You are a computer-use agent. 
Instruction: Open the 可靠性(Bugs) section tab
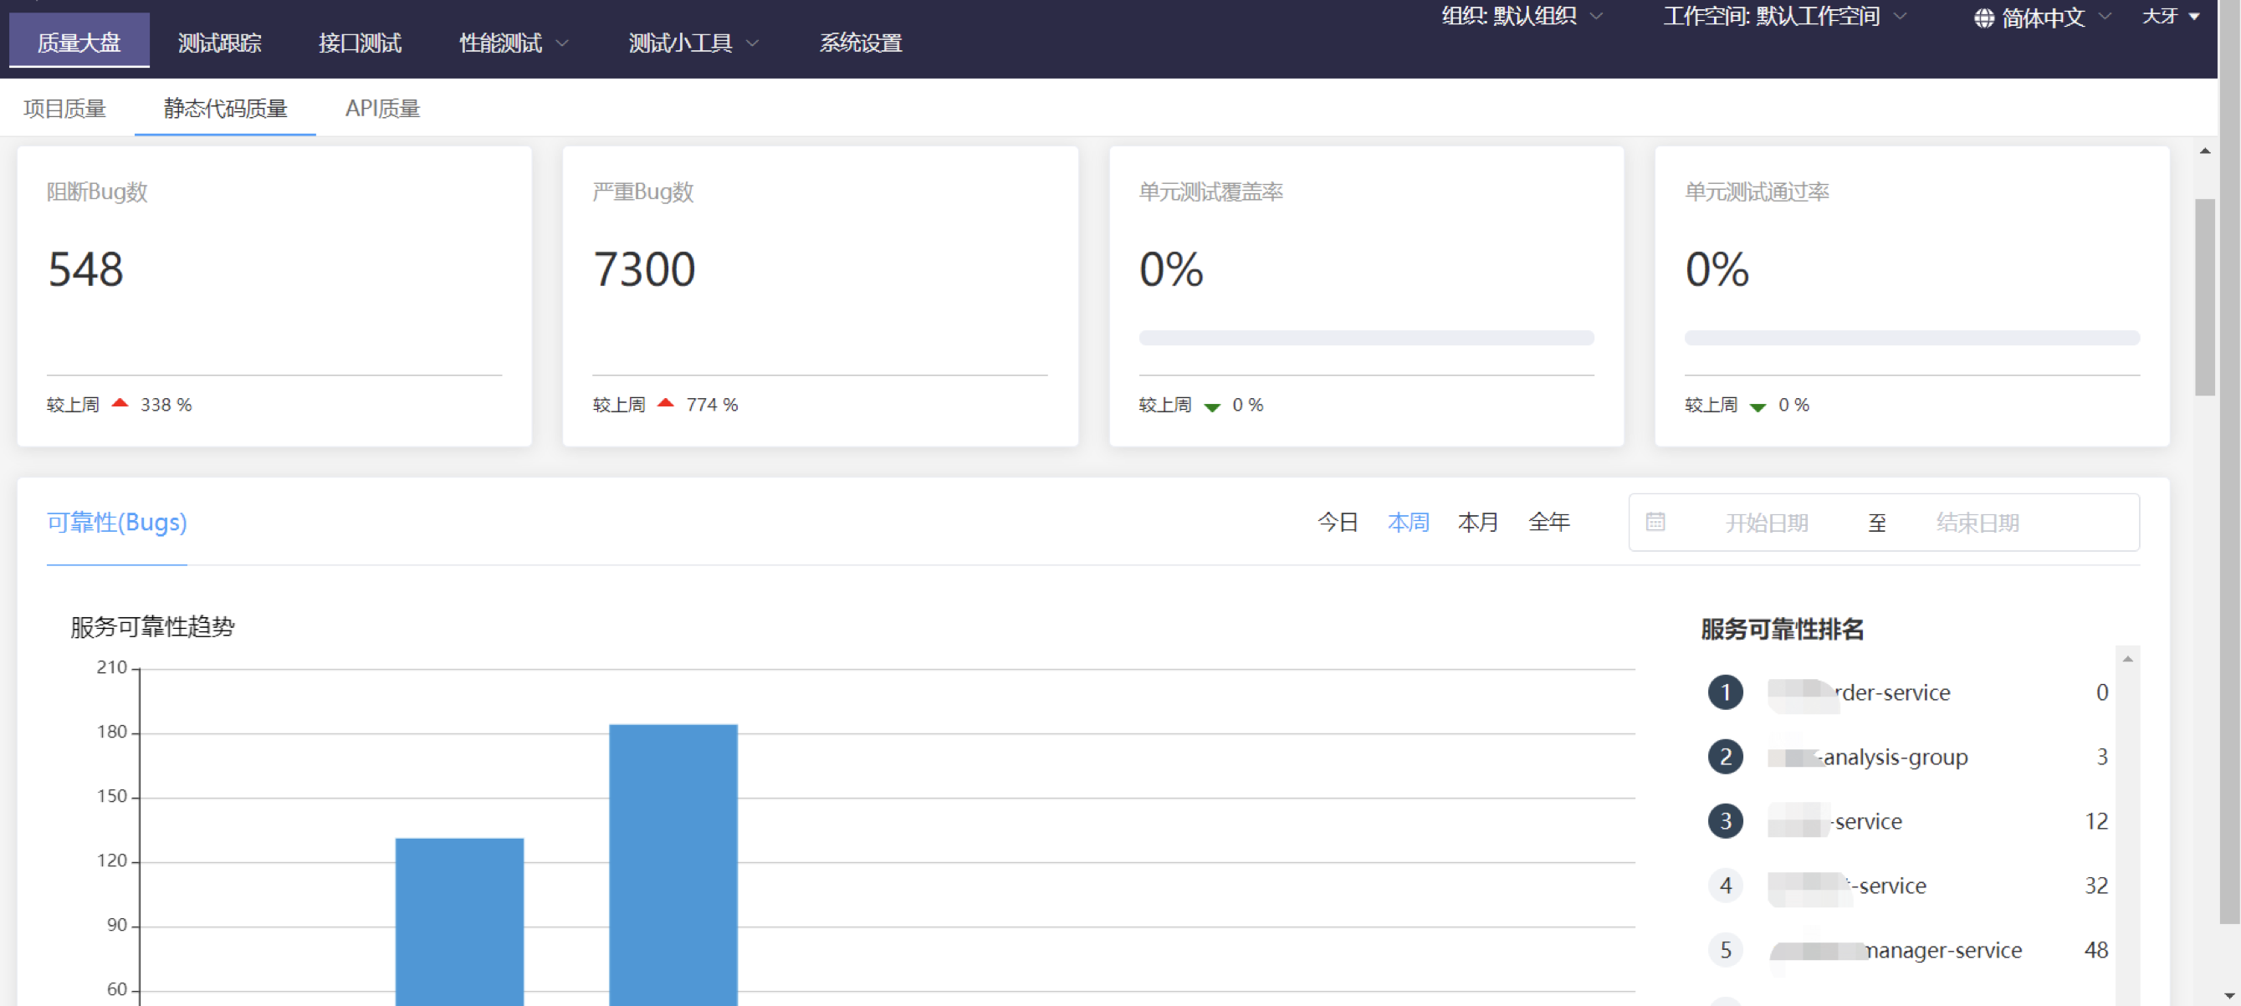pos(116,522)
